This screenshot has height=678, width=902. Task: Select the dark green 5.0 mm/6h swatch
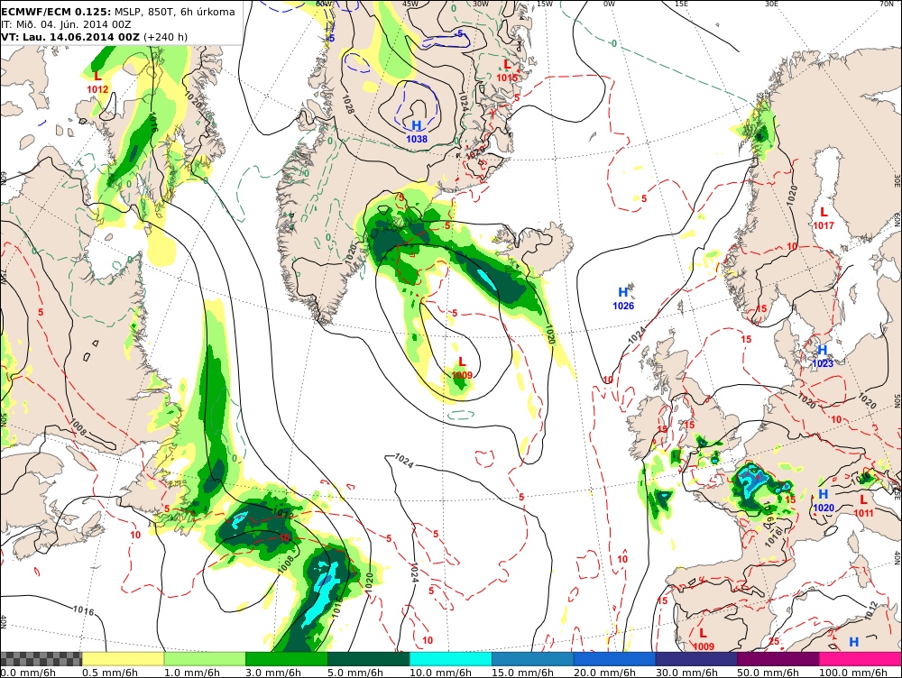coord(369,659)
